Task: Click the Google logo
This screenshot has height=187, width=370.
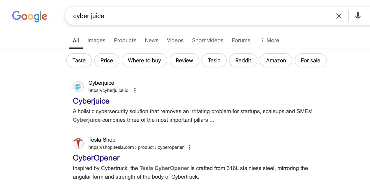Action: click(29, 16)
